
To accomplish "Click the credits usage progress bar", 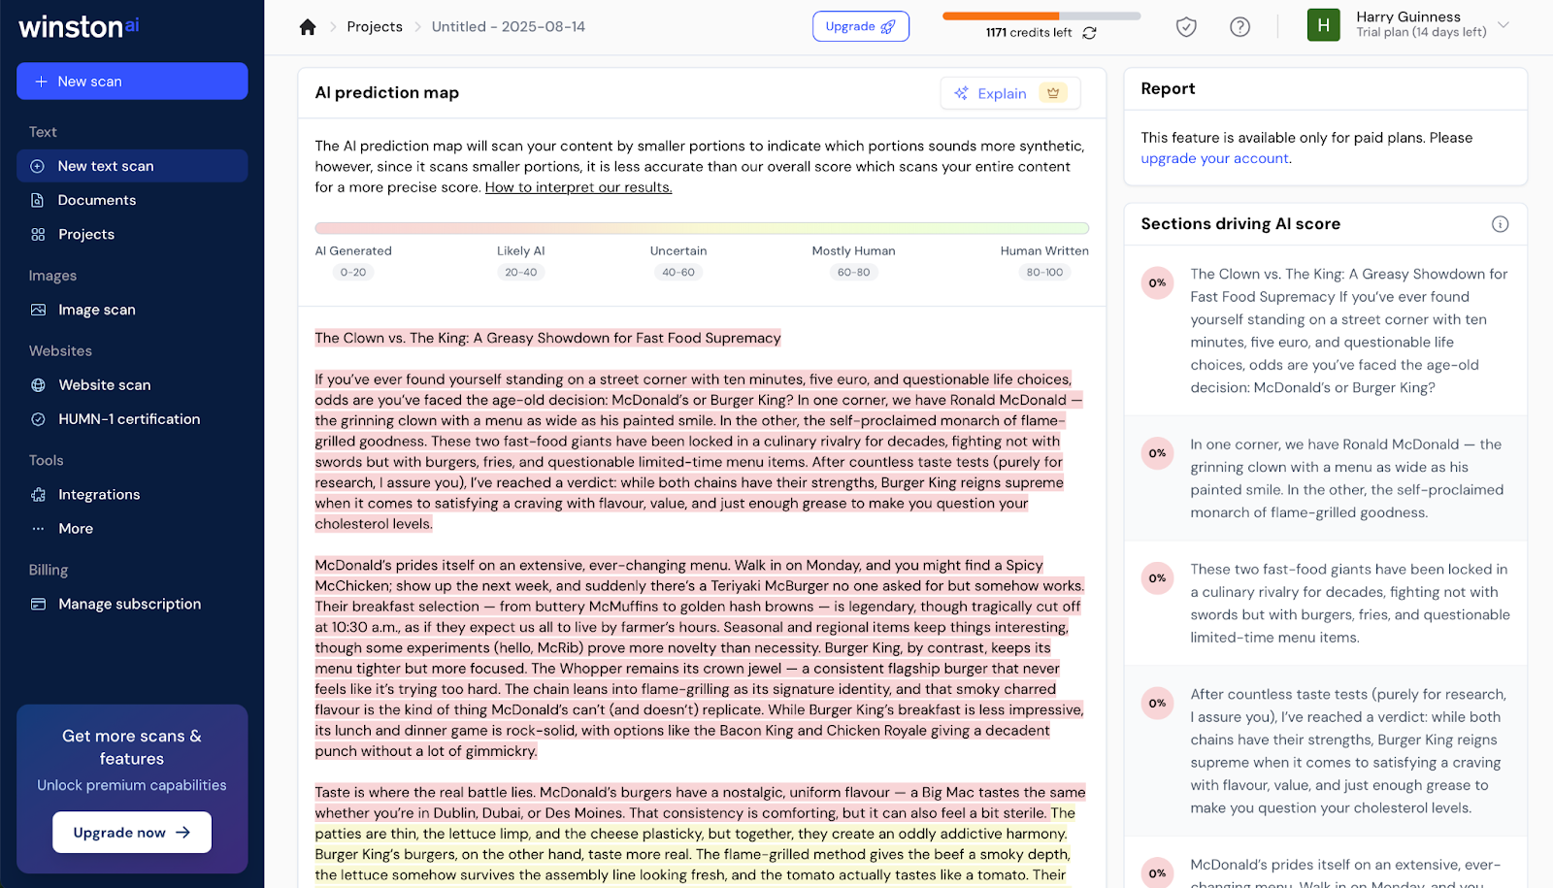I will pos(1041,16).
